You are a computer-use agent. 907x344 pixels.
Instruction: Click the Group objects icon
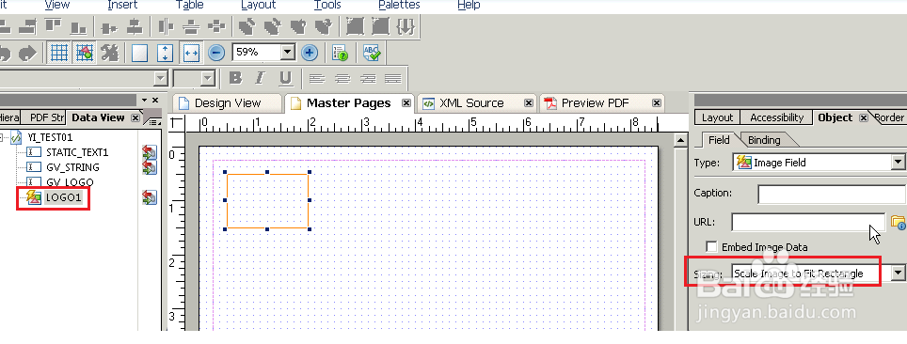[x=355, y=27]
